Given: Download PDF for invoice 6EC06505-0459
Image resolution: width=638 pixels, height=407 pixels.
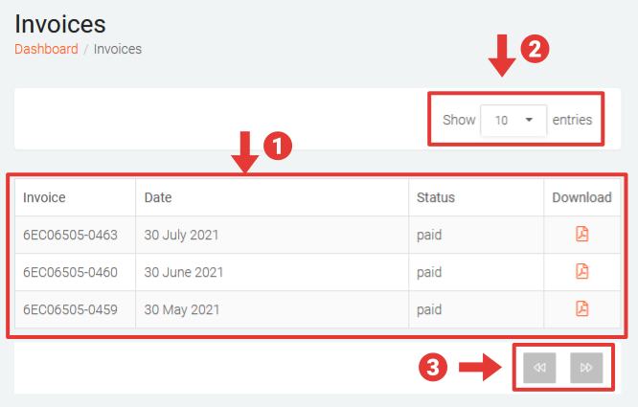Looking at the screenshot, I should [x=581, y=308].
